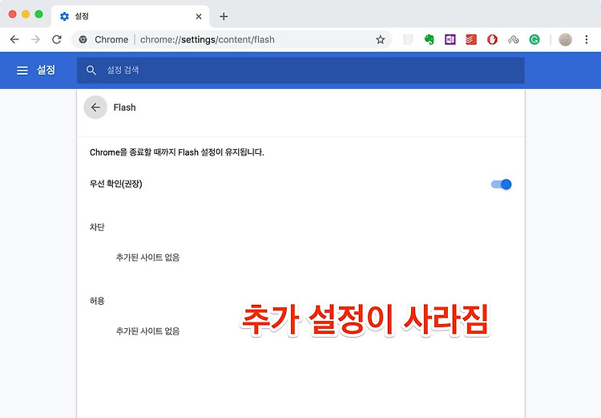This screenshot has width=601, height=418.
Task: Click the 우선 확인(권장) label
Action: [x=115, y=184]
